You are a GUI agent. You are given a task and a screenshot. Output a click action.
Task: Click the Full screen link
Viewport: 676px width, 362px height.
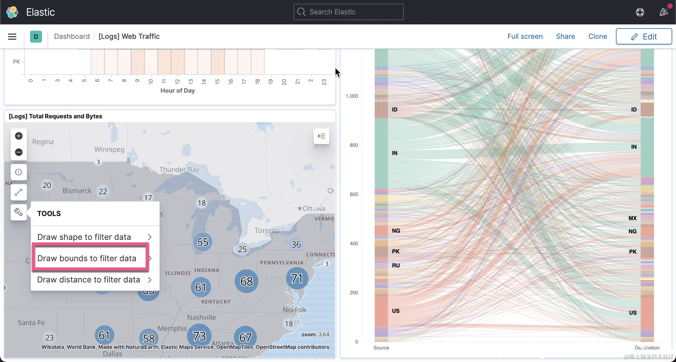click(x=525, y=36)
